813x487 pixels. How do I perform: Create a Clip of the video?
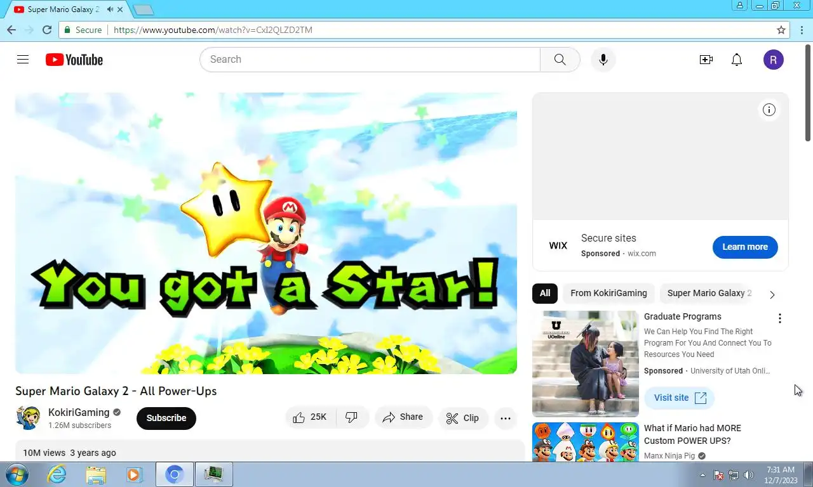pos(463,418)
